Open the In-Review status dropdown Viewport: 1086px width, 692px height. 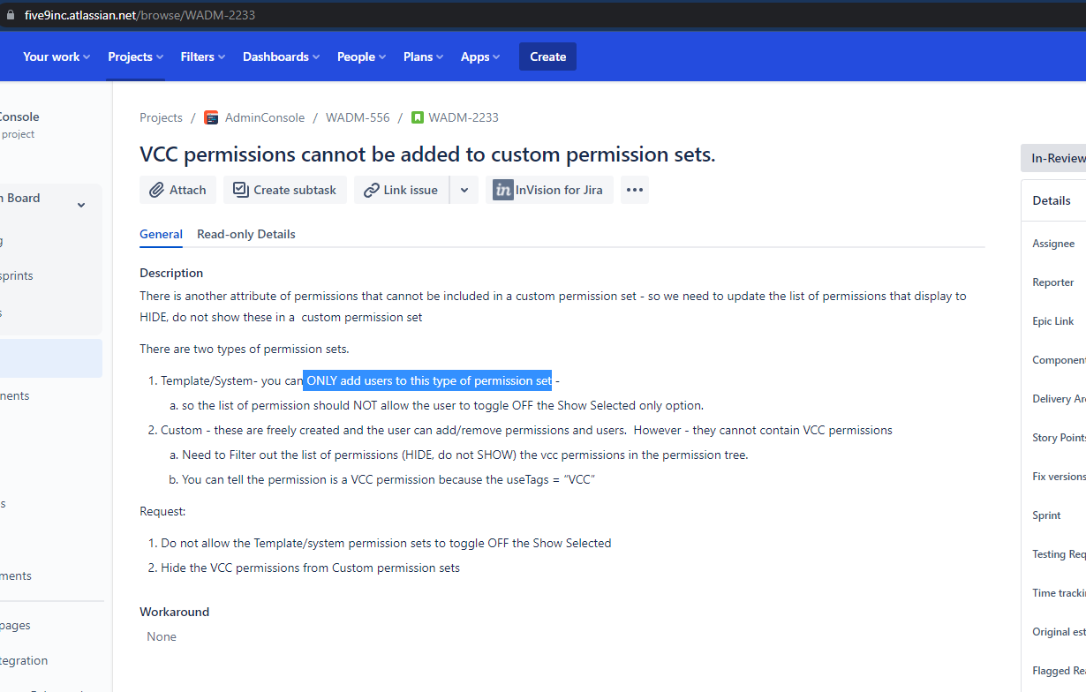(1056, 158)
